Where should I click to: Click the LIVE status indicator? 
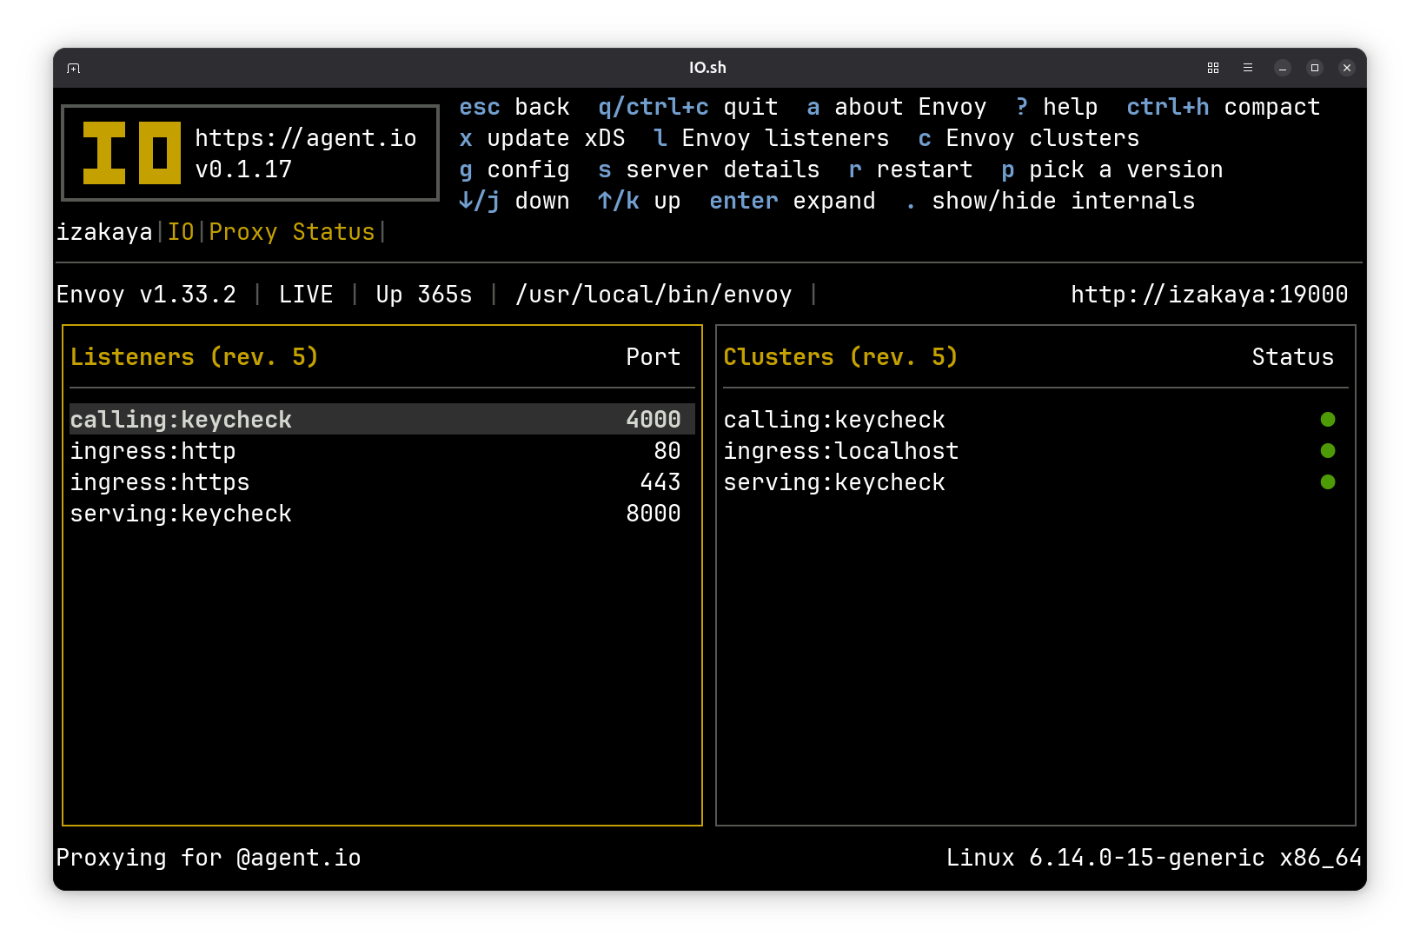[306, 295]
